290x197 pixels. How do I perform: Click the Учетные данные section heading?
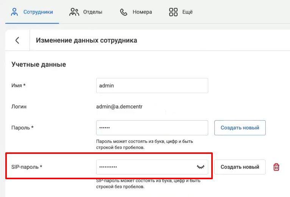39,64
